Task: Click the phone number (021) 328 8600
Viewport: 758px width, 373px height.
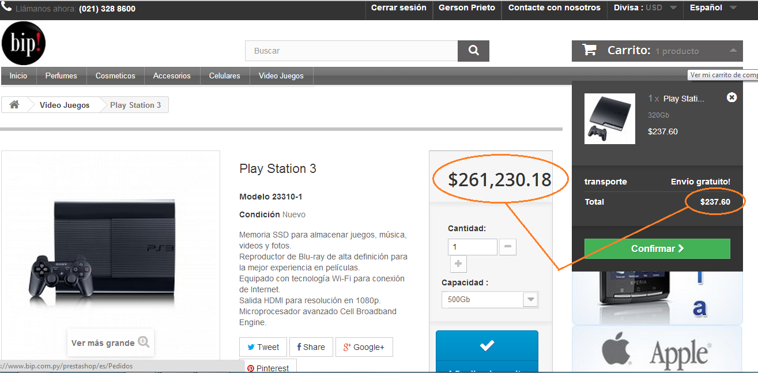Action: pyautogui.click(x=107, y=9)
